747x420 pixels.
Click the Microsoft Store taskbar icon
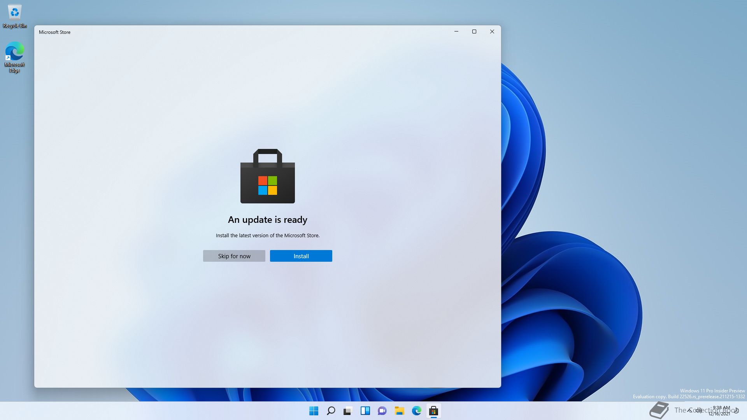433,411
